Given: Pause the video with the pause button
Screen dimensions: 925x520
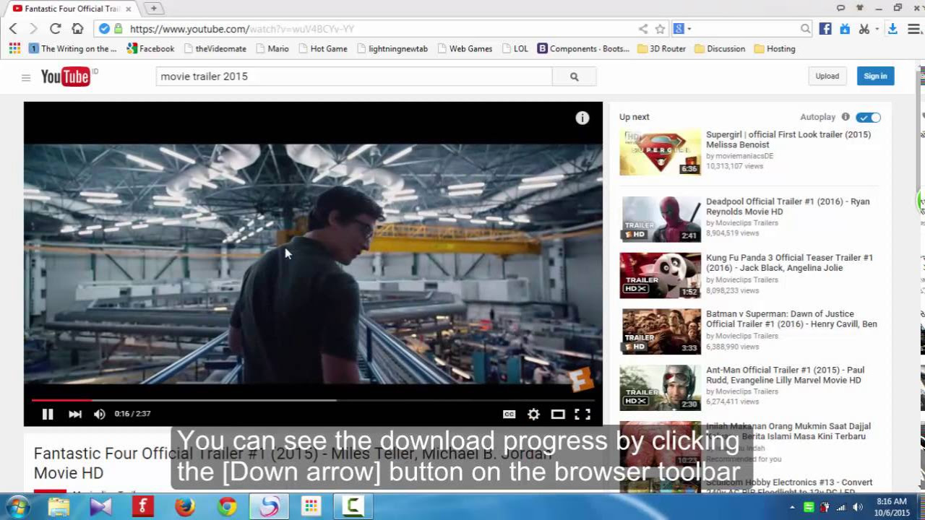Looking at the screenshot, I should [48, 414].
